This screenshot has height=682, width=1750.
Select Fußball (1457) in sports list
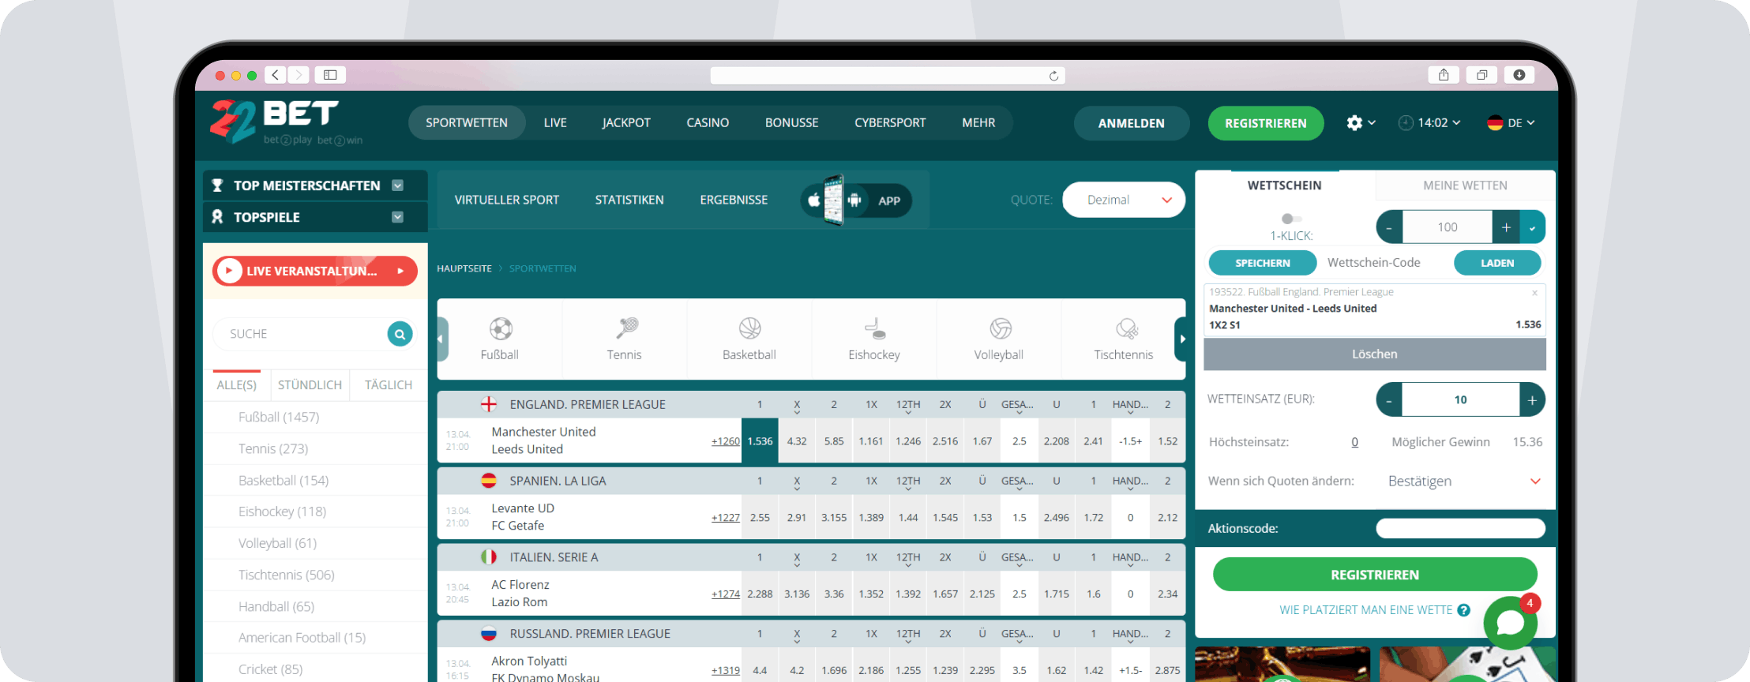coord(279,417)
